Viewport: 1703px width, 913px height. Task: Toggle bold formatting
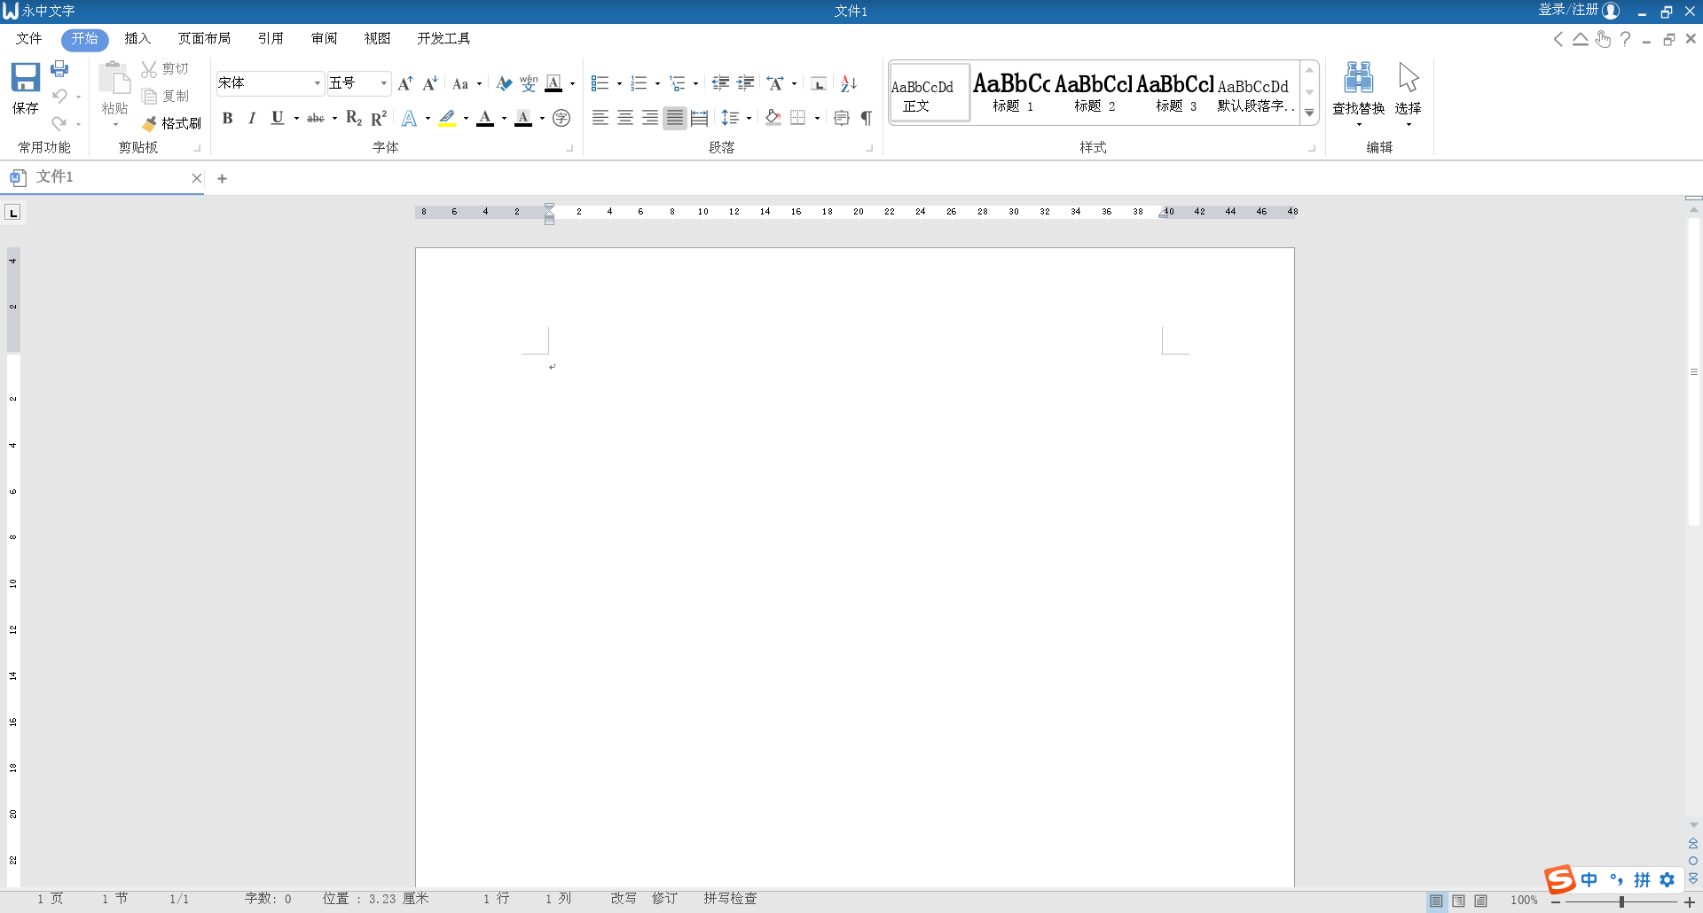(x=227, y=117)
